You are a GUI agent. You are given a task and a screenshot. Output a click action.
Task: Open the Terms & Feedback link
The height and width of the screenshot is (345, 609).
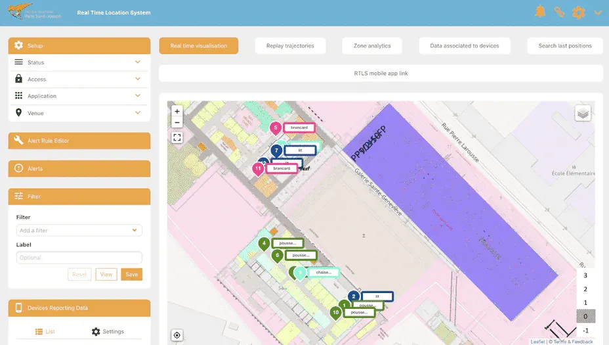tap(574, 342)
